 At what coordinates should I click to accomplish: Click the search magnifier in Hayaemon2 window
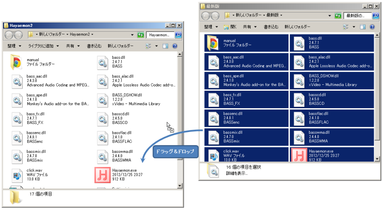pyautogui.click(x=178, y=35)
